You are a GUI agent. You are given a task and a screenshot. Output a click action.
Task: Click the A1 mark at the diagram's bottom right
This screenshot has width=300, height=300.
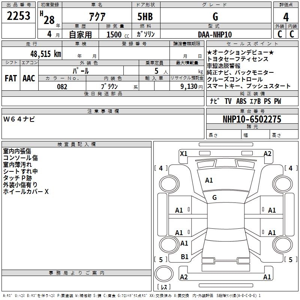pyautogui.click(x=267, y=277)
